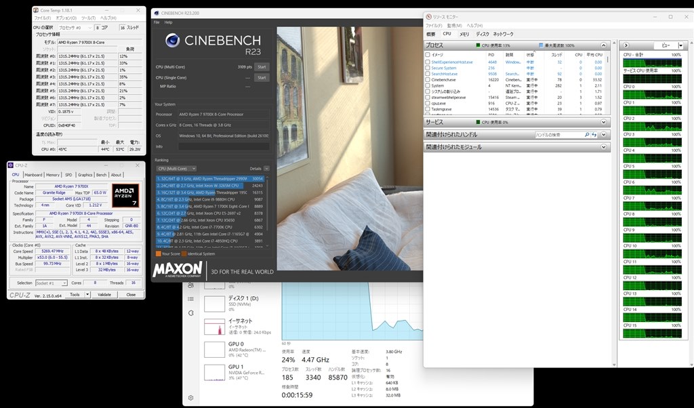Click the handle search magnifier icon
This screenshot has height=408, width=694.
[x=587, y=134]
